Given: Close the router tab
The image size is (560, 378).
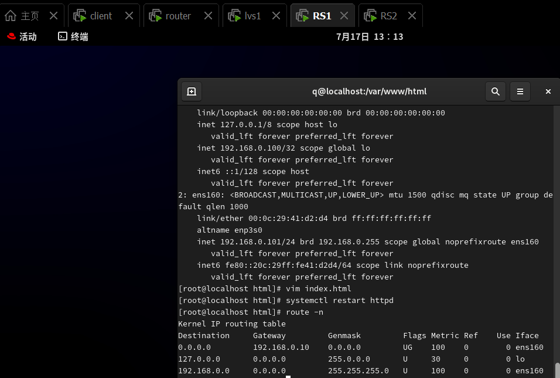Looking at the screenshot, I should pyautogui.click(x=208, y=16).
